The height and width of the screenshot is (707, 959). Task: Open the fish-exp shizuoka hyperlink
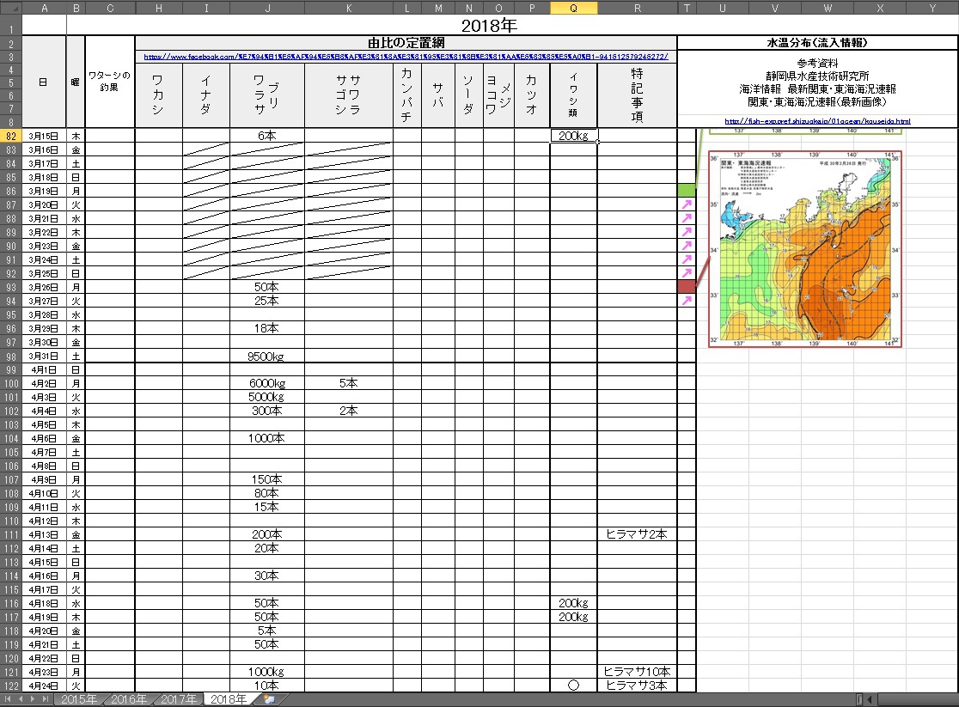(817, 121)
